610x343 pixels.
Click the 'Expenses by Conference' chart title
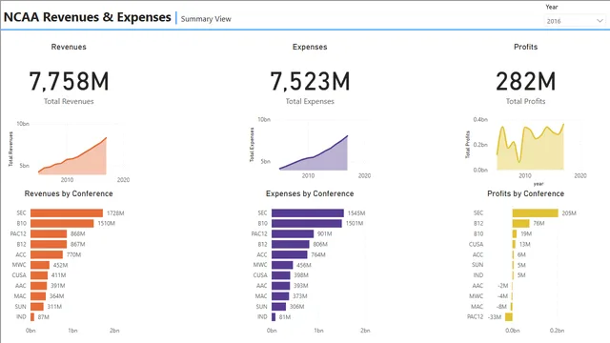tap(310, 193)
